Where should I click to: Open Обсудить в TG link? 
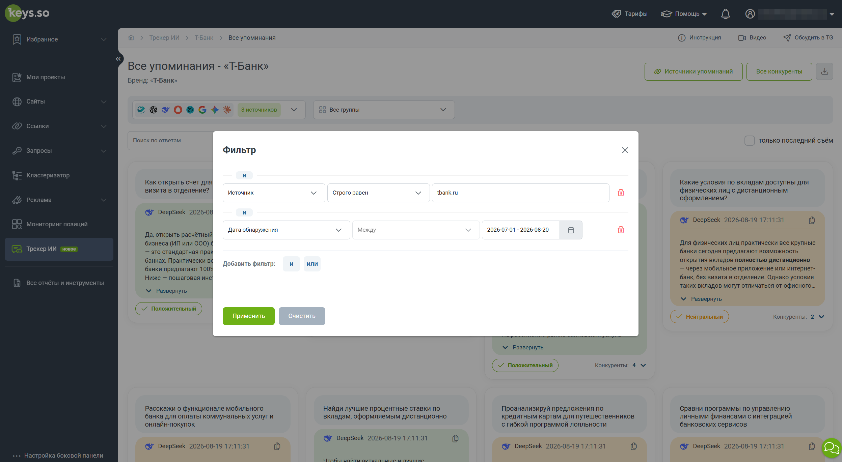tap(808, 38)
